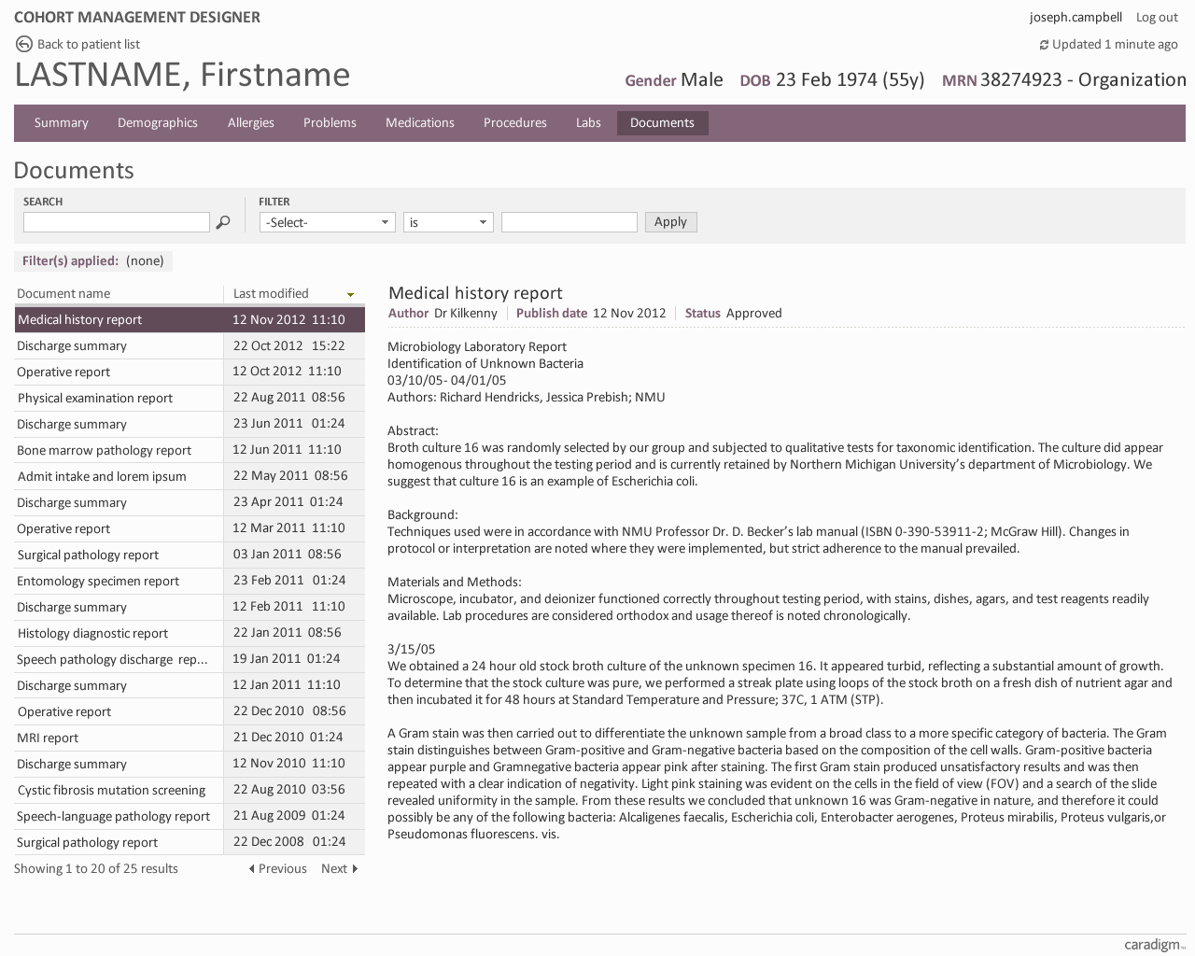This screenshot has height=956, width=1195.
Task: Open the Cystic fibrosis mutation screening document
Action: pyautogui.click(x=111, y=790)
